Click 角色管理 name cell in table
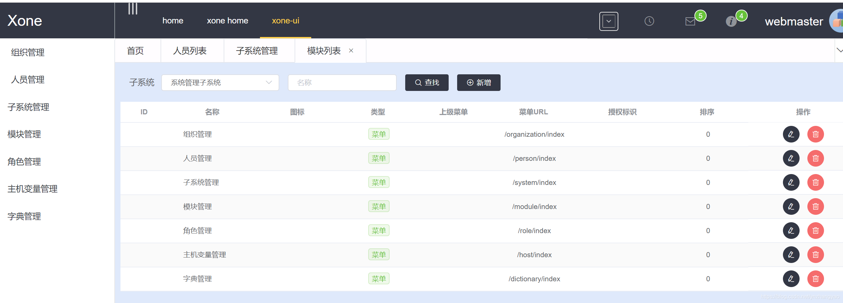The width and height of the screenshot is (843, 303). (198, 231)
